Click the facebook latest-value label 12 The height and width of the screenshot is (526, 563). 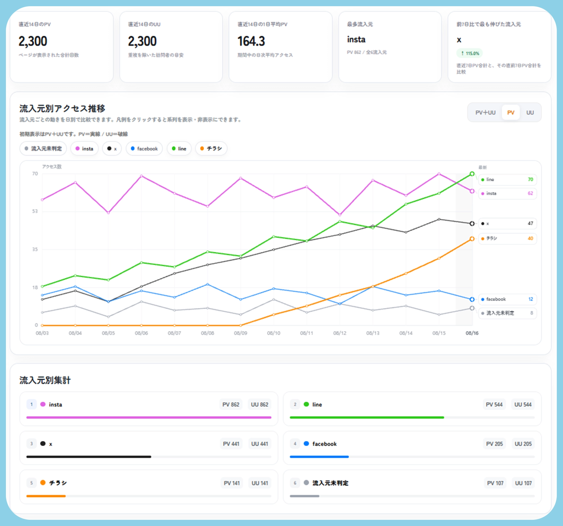tap(507, 299)
